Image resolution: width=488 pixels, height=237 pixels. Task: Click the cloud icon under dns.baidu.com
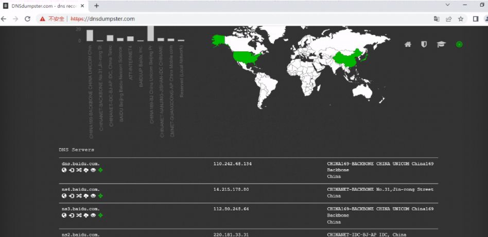click(86, 170)
